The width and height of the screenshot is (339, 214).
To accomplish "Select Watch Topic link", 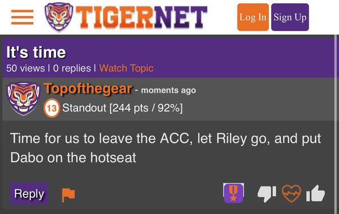I will coord(126,68).
